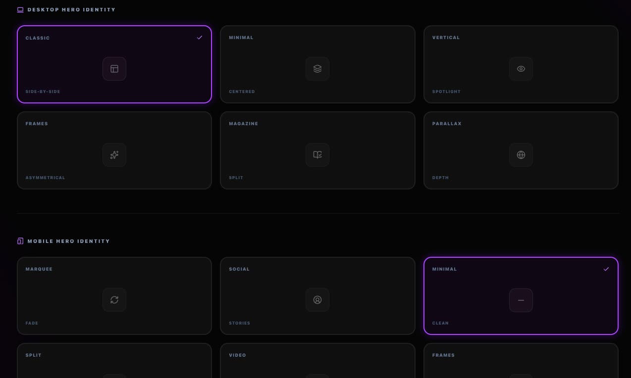Click the Magazine title text
The width and height of the screenshot is (631, 378).
coord(243,124)
